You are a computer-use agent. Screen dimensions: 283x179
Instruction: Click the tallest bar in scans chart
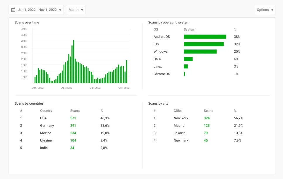(x=73, y=62)
